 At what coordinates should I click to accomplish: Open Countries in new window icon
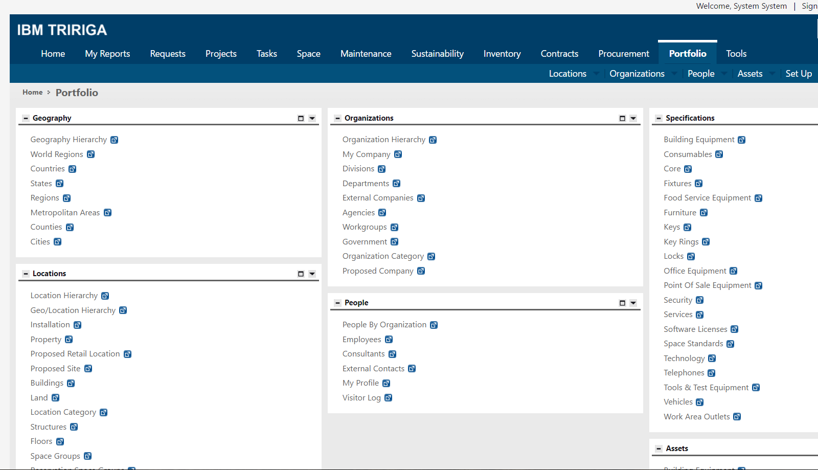coord(72,169)
